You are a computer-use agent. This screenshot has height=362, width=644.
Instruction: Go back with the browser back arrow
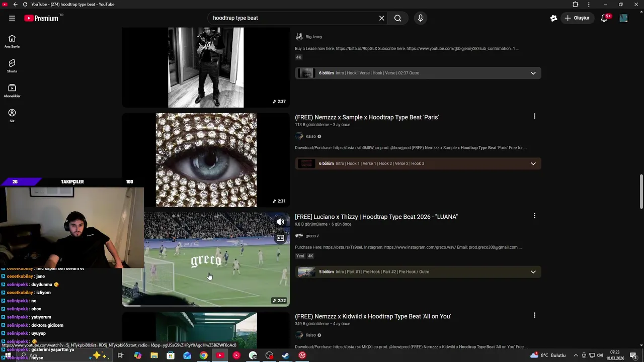(15, 4)
